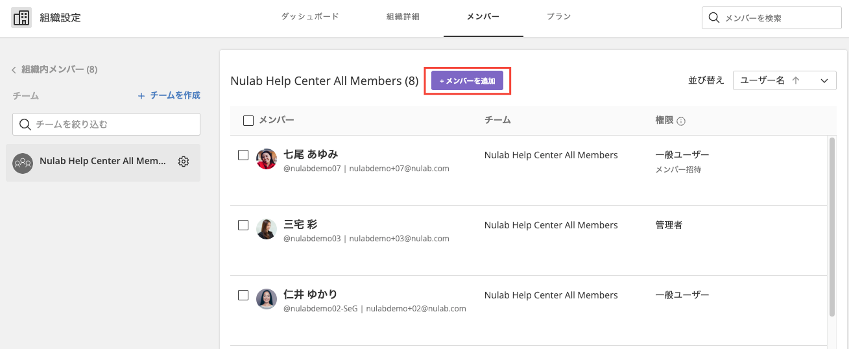Click the name 七尾 あゆみ
Screen dimensions: 849x349
(x=311, y=154)
